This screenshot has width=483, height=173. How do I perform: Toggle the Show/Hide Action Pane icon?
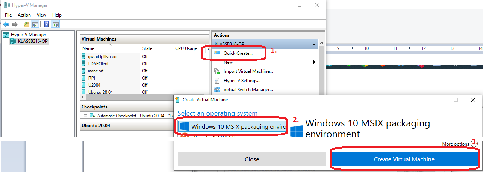(55, 24)
